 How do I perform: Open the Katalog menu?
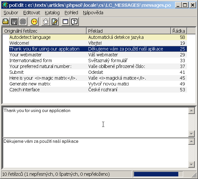click(x=52, y=13)
